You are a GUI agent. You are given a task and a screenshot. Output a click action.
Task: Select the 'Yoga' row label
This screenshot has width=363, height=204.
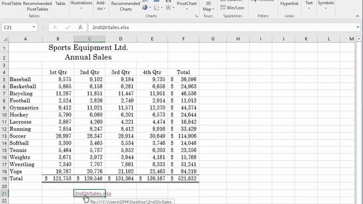[x=26, y=171]
